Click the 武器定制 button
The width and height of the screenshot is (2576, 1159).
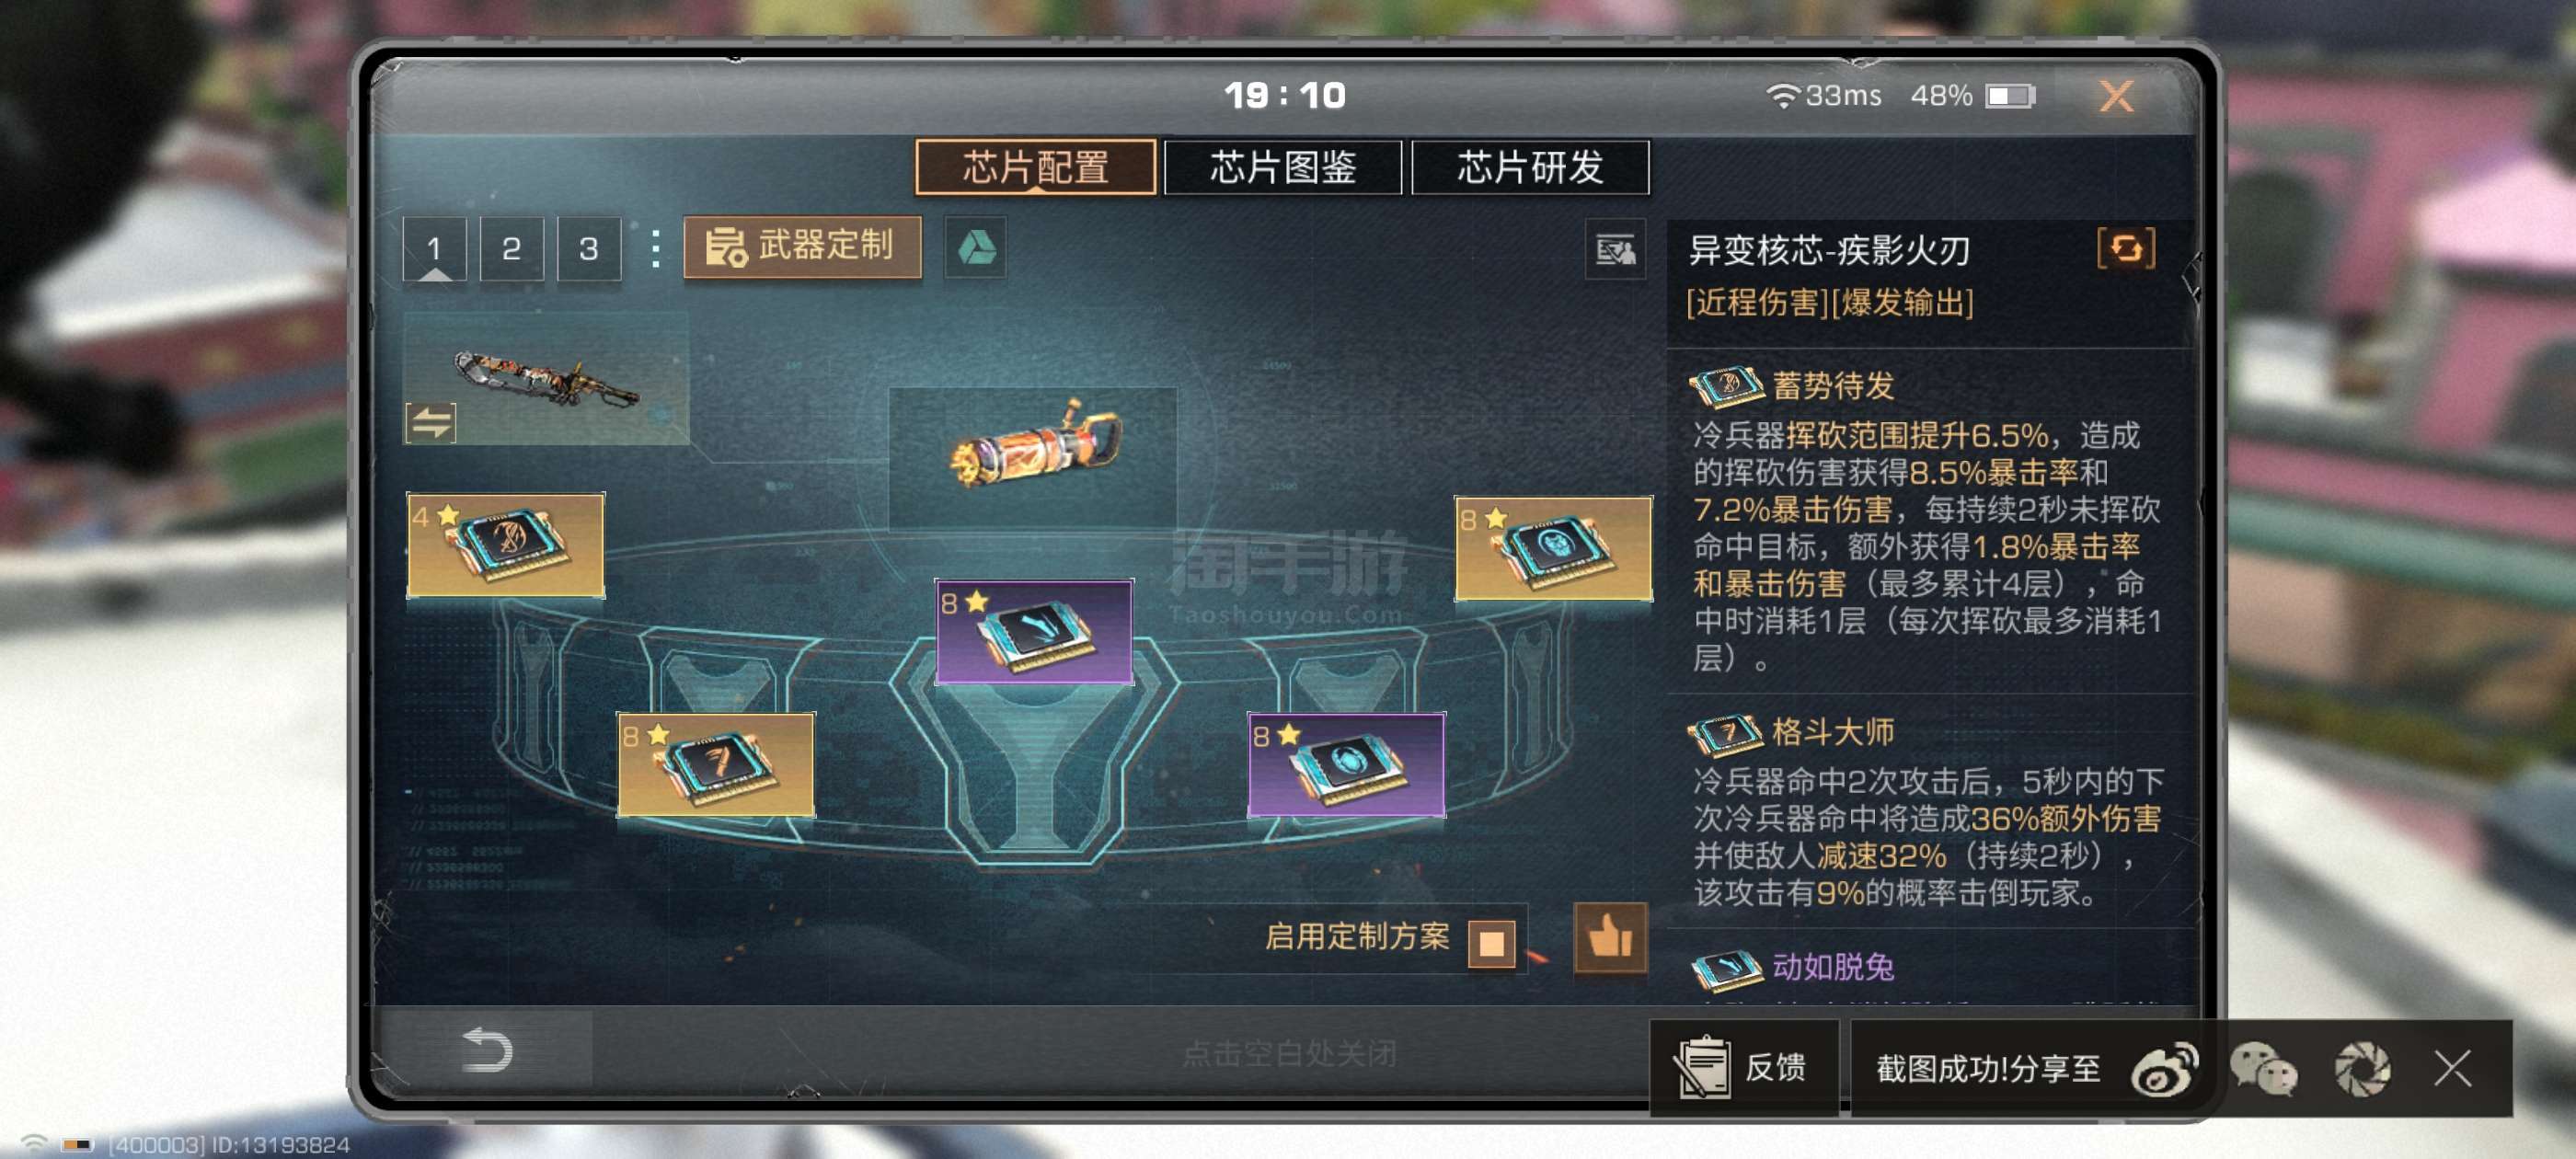click(802, 246)
